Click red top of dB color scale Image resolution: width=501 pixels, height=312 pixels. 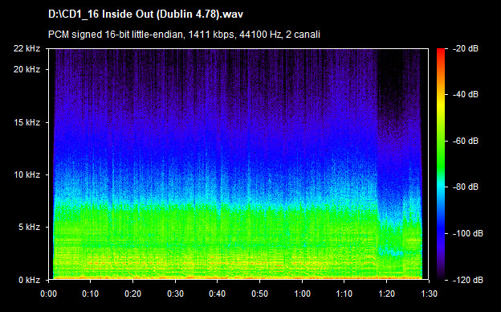[x=441, y=51]
